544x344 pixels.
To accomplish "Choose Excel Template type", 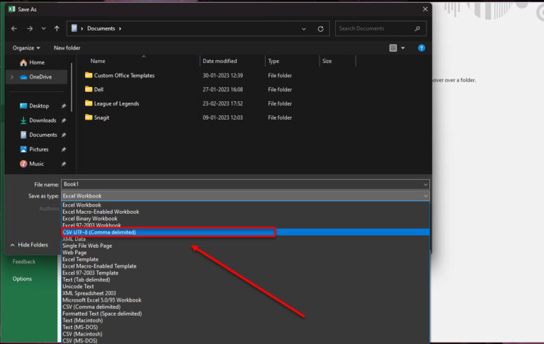I will point(245,259).
